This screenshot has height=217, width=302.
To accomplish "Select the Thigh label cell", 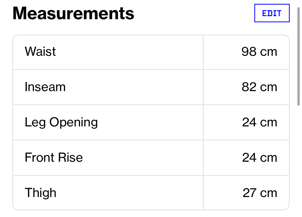I will click(108, 193).
